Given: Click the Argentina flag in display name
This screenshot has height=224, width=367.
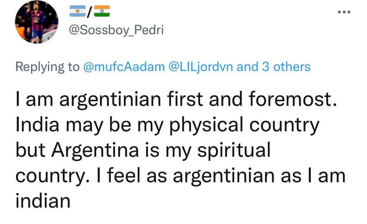Looking at the screenshot, I should 77,11.
